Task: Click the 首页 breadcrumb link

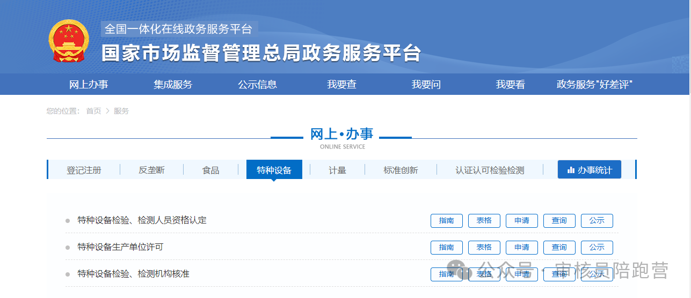Action: coord(93,111)
